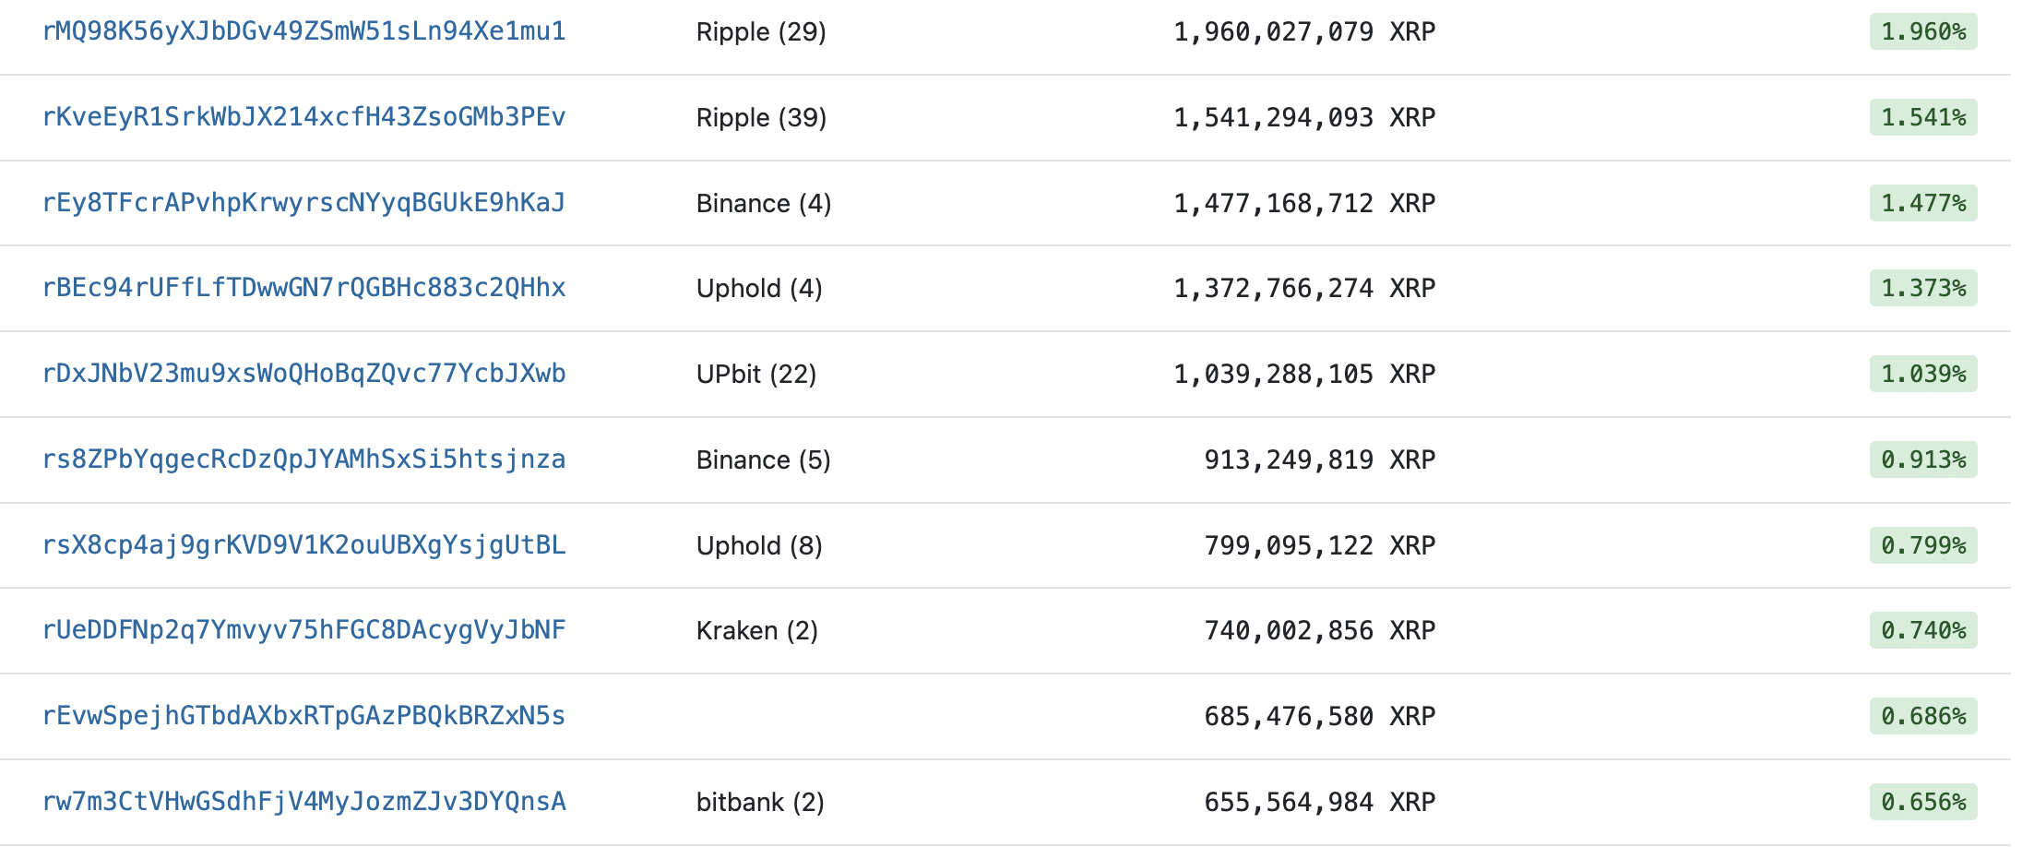Open address link starting with rsX8cp4aj9
Viewport: 2034px width, 847px height.
click(x=303, y=545)
